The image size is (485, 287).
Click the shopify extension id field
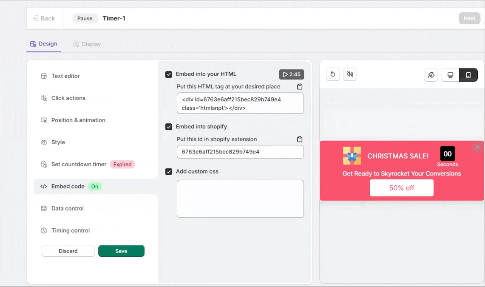click(x=240, y=152)
